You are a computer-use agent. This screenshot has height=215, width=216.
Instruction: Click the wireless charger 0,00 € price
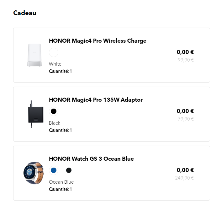click(x=185, y=52)
